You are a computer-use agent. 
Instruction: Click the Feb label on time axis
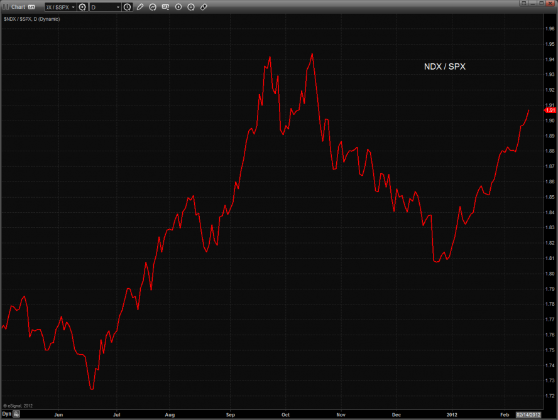(505, 415)
